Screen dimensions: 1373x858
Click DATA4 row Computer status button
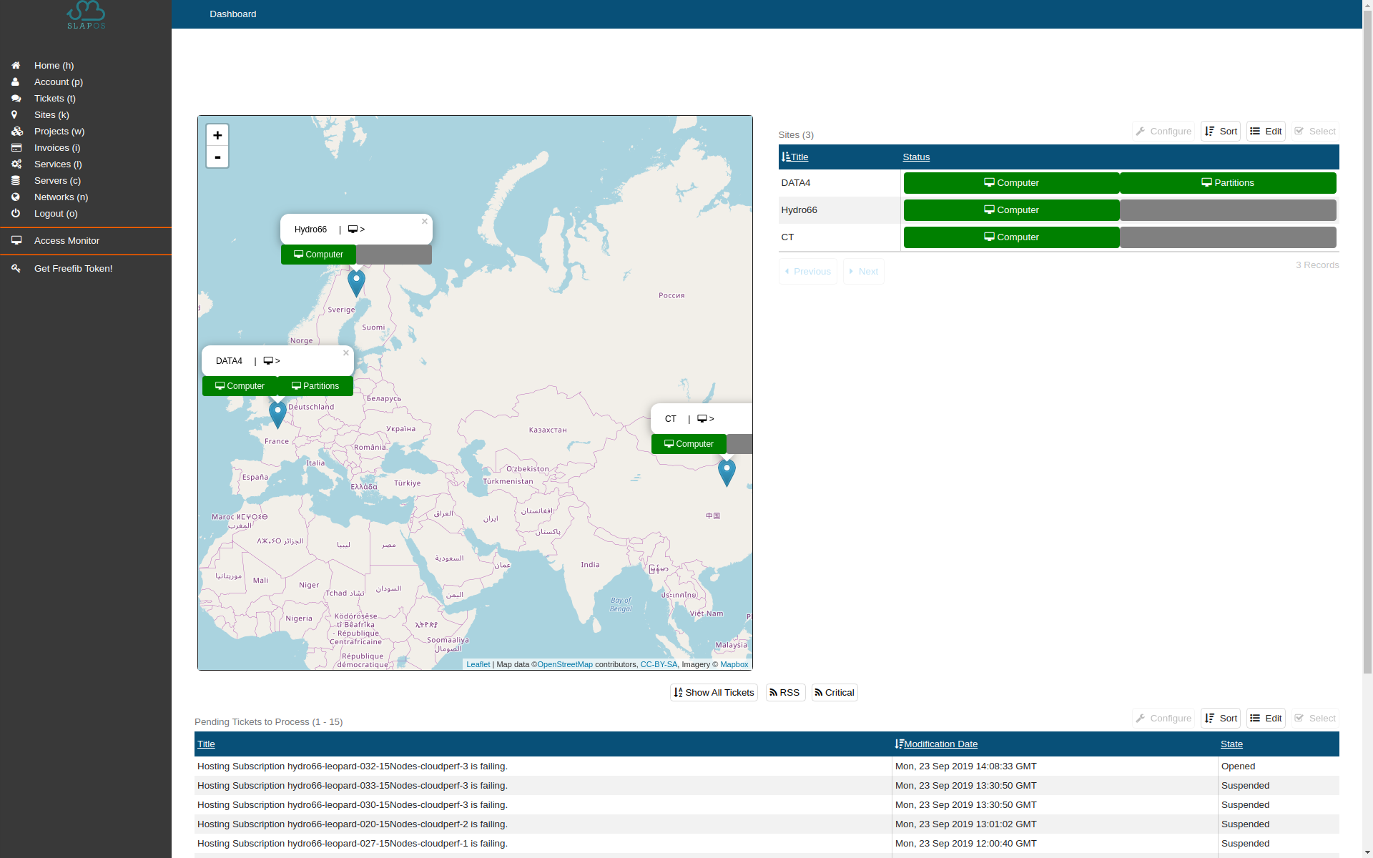(1011, 183)
